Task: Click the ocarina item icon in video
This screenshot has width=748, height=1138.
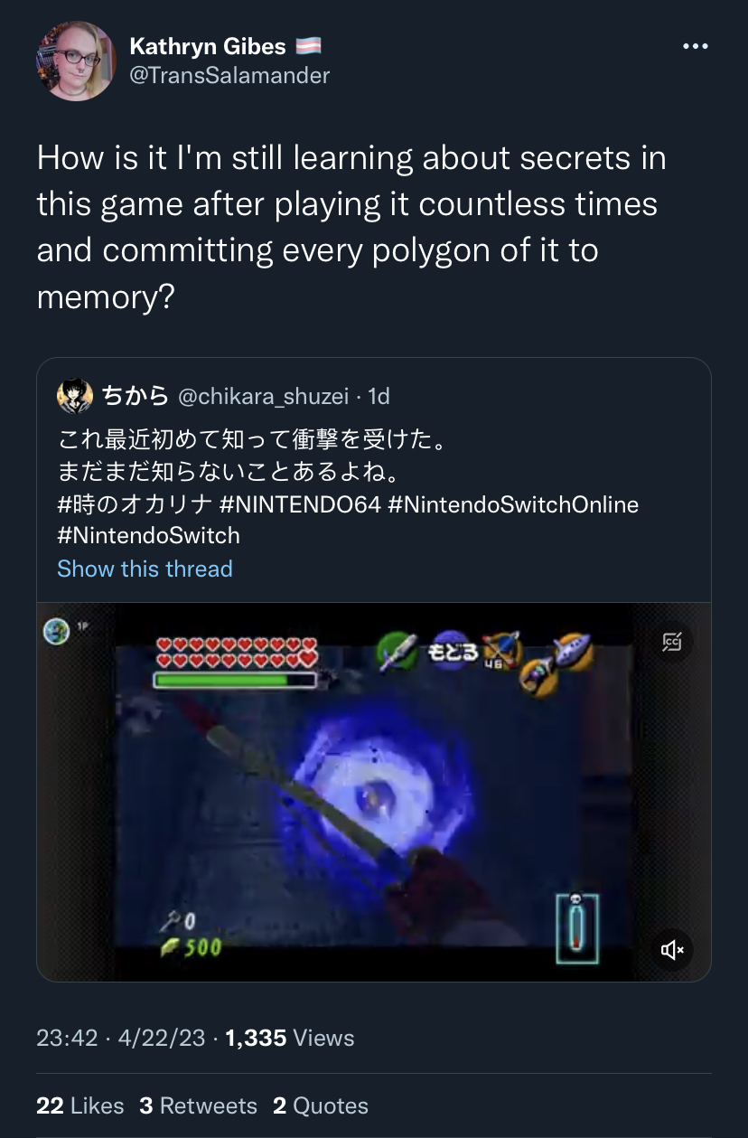Action: pyautogui.click(x=572, y=651)
